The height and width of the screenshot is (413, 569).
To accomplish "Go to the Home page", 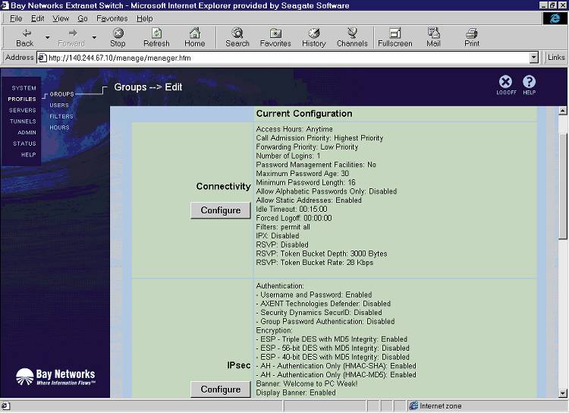I will [195, 37].
